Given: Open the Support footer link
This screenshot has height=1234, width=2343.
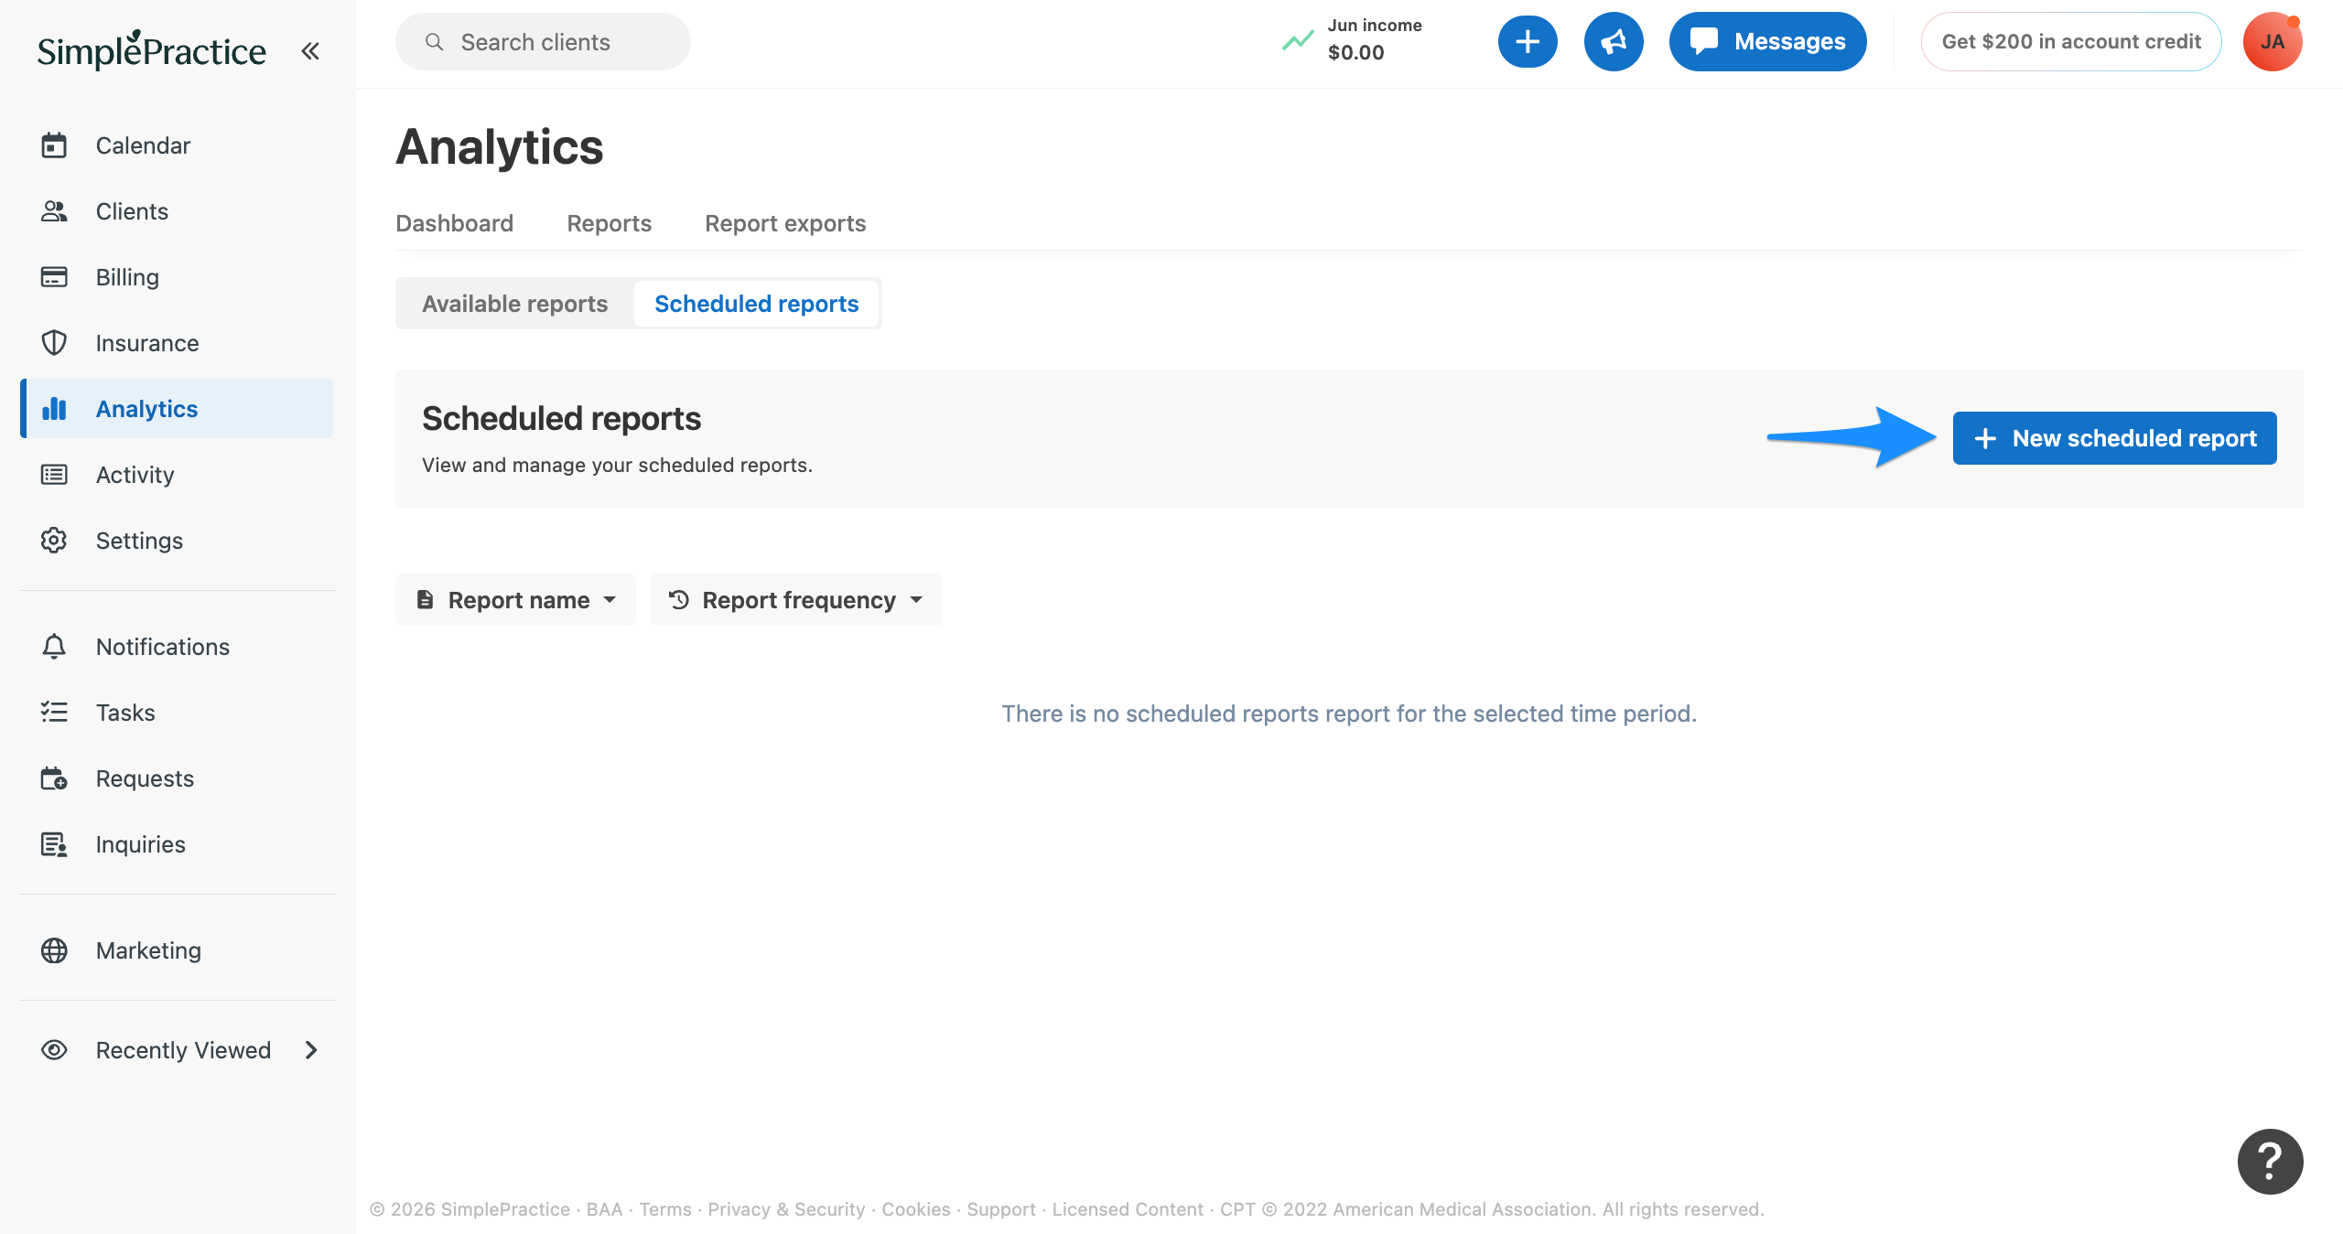Looking at the screenshot, I should pyautogui.click(x=1001, y=1209).
